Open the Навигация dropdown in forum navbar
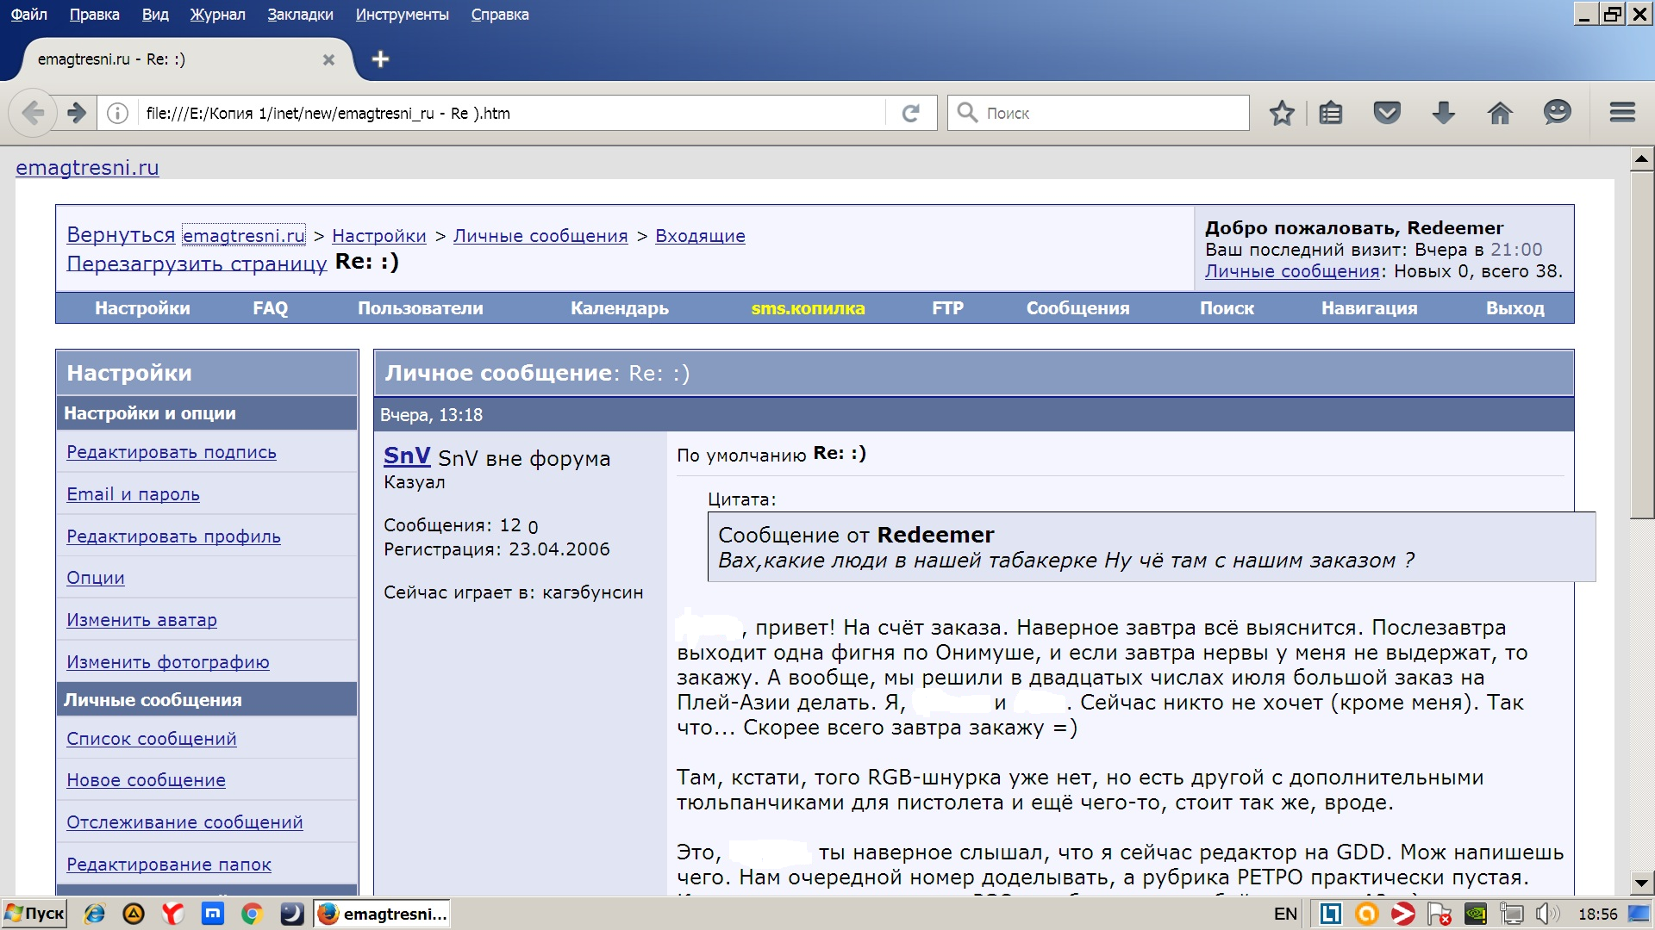 click(x=1369, y=308)
